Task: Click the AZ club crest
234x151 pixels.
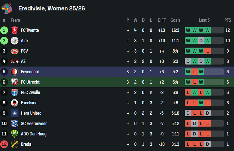Action: 14,61
